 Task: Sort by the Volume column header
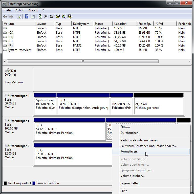(x=19, y=24)
